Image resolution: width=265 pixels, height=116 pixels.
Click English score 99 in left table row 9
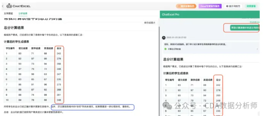(46, 95)
